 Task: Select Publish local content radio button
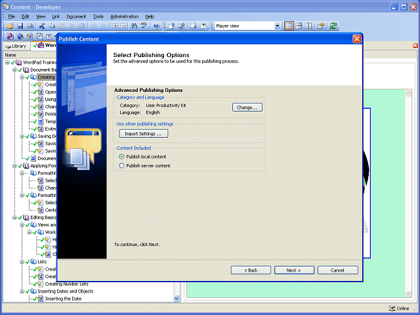(x=121, y=156)
